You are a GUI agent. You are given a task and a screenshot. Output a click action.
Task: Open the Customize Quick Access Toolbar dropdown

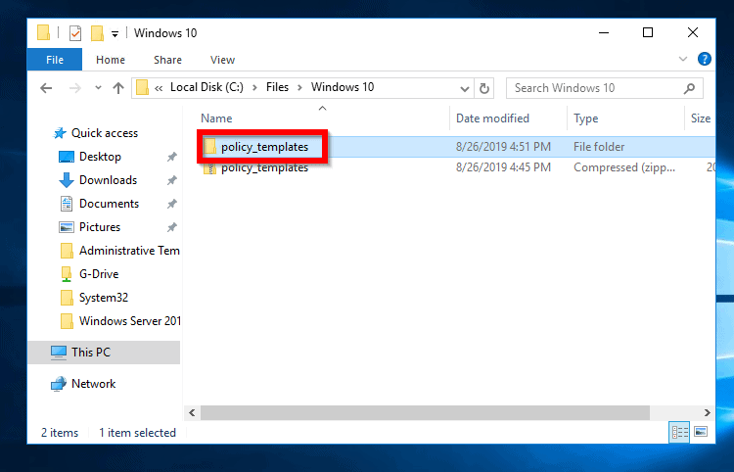coord(115,33)
